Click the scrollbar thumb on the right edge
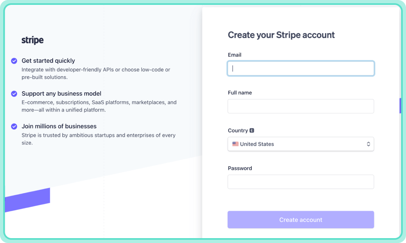Image resolution: width=406 pixels, height=243 pixels. pyautogui.click(x=400, y=105)
